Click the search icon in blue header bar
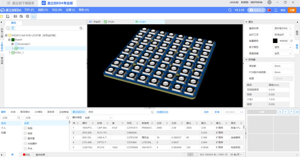The width and height of the screenshot is (300, 157). 230,10
